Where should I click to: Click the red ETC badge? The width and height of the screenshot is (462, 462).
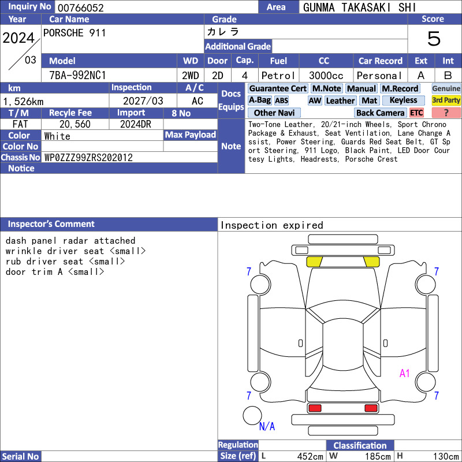416,113
